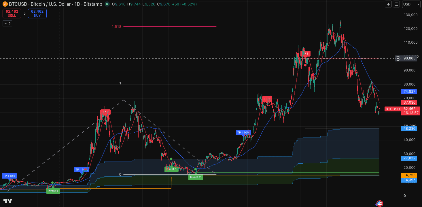Click the red BTCUSD price label on axis
The height and width of the screenshot is (207, 422).
point(393,109)
